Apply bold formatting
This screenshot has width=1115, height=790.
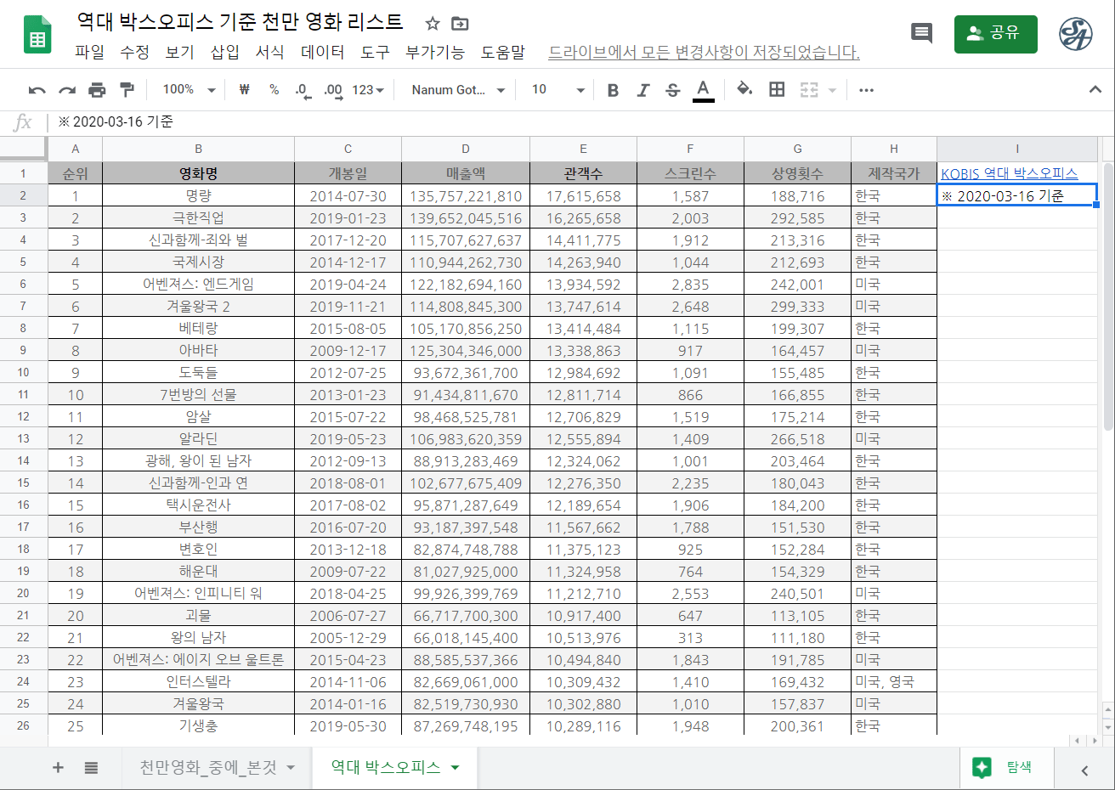pos(613,89)
